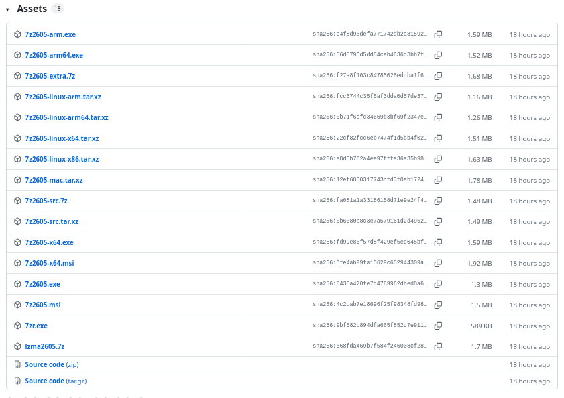Image resolution: width=564 pixels, height=398 pixels.
Task: Download 7z2605-mac.tar.xz
Action: click(x=54, y=181)
